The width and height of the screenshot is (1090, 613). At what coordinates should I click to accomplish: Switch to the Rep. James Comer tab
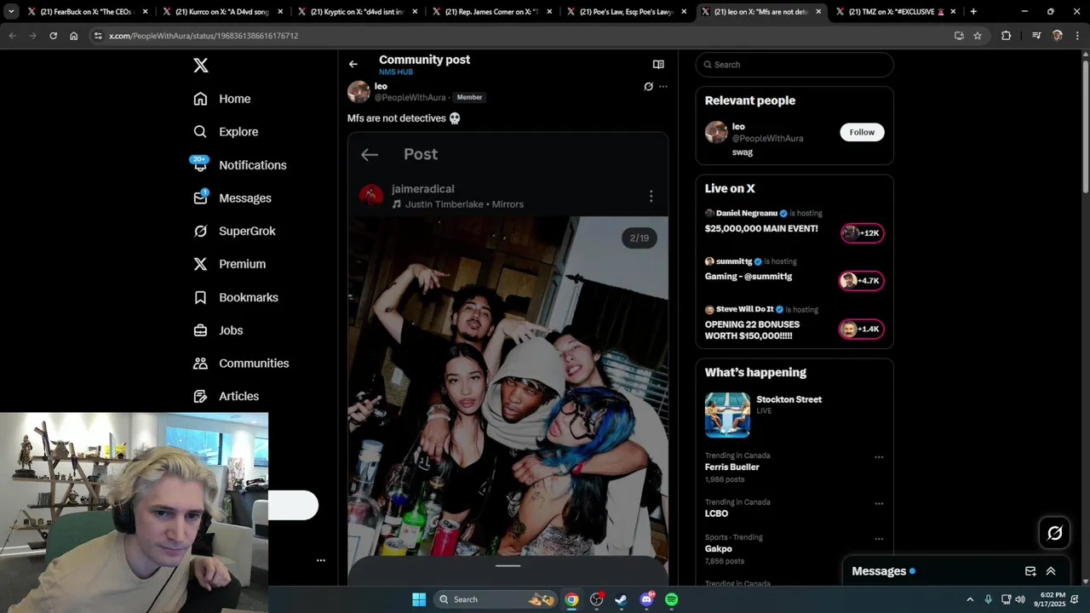(492, 12)
